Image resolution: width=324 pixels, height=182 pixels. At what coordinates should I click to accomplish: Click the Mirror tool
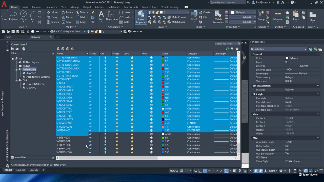click(x=67, y=17)
